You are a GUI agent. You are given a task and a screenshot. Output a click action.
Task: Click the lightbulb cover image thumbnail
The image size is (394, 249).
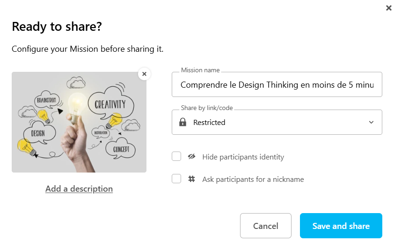79,122
